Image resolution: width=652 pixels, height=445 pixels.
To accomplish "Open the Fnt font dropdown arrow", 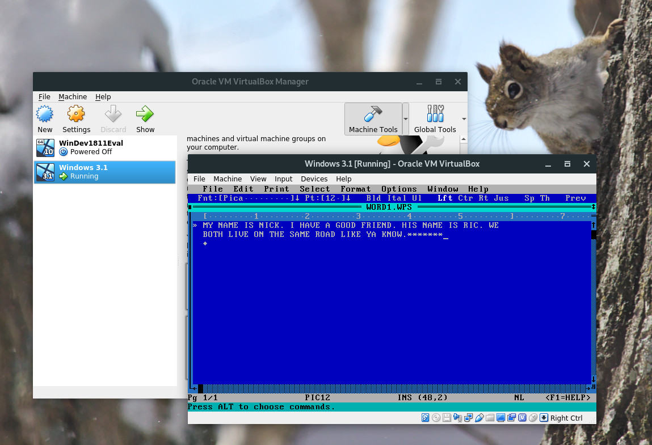I will coord(297,198).
